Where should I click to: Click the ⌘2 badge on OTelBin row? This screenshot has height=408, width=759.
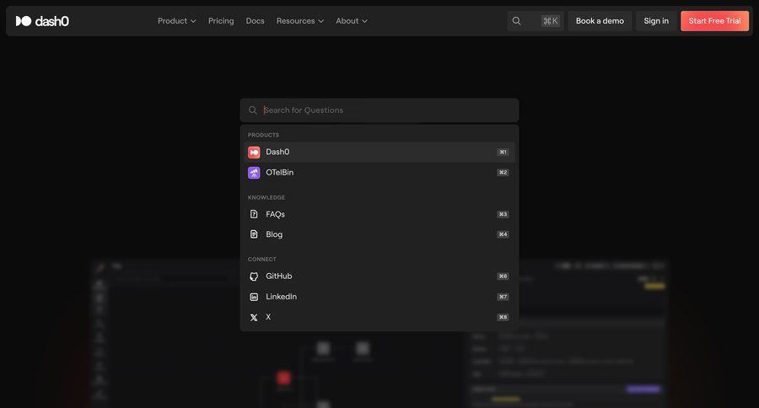[503, 172]
